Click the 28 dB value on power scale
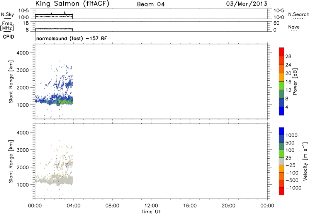The image size is (309, 214). 288,56
